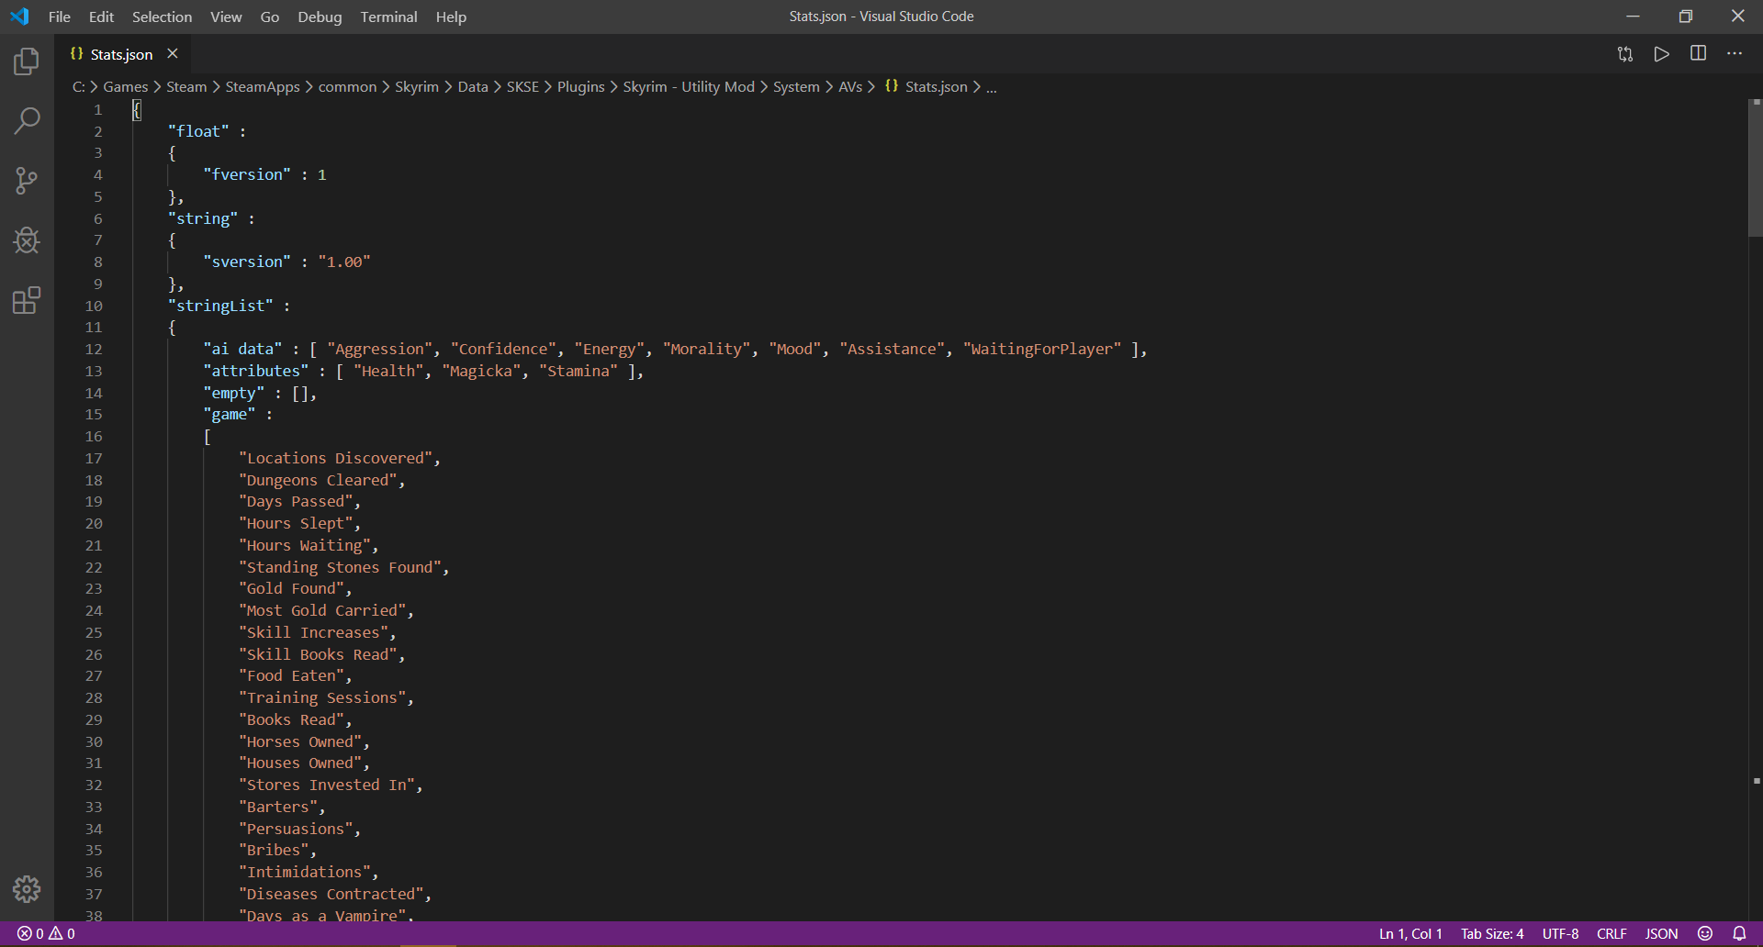Click the common breadcrumb segment
1763x947 pixels.
click(347, 86)
